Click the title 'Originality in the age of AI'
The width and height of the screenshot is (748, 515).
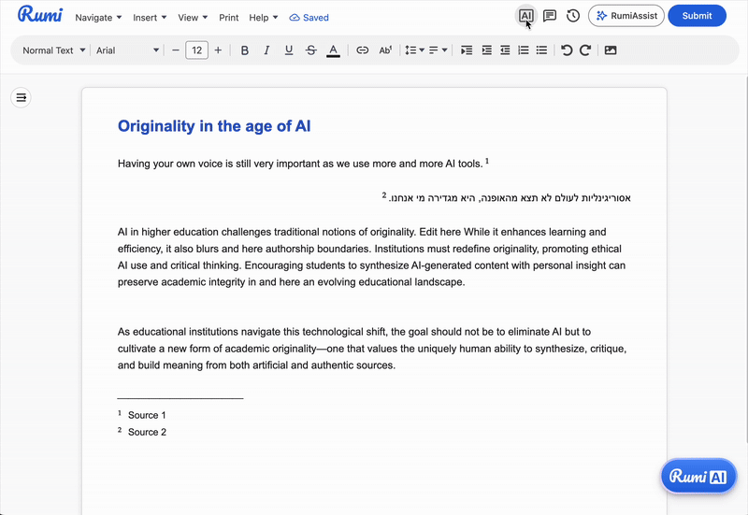[x=214, y=126]
